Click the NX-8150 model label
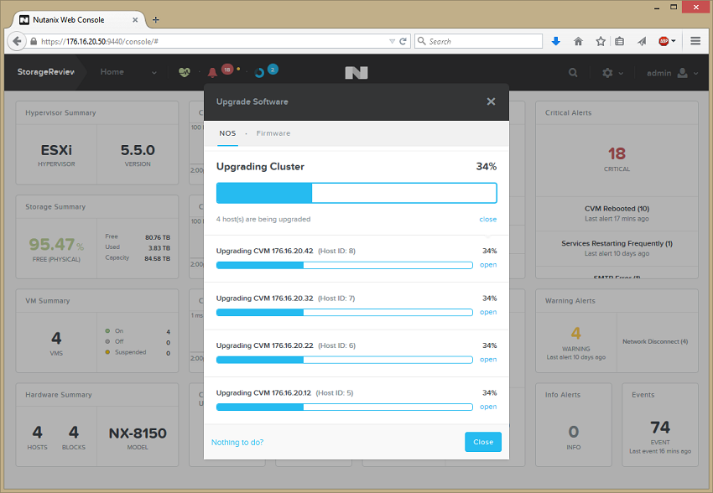The height and width of the screenshot is (493, 713). click(x=138, y=433)
